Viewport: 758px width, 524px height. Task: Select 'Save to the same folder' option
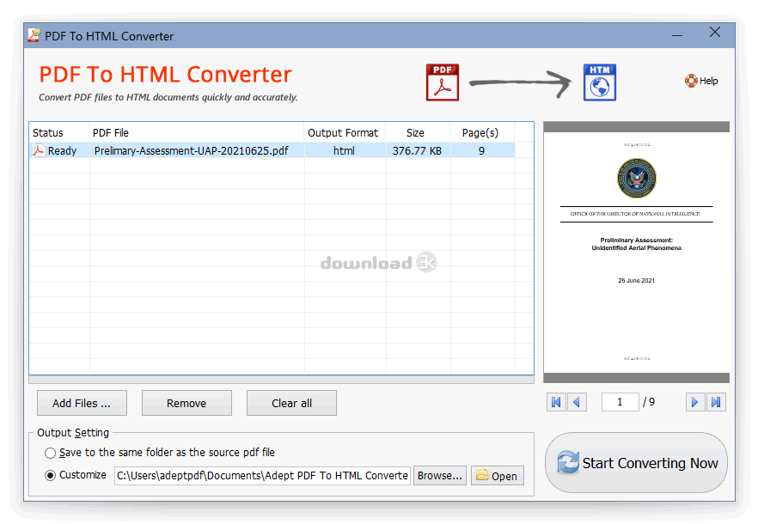50,453
